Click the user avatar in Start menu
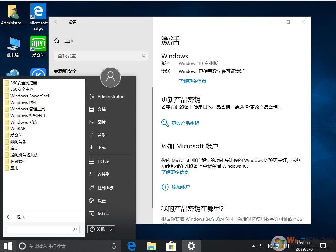Screen dimensions: 336x252 pyautogui.click(x=110, y=77)
